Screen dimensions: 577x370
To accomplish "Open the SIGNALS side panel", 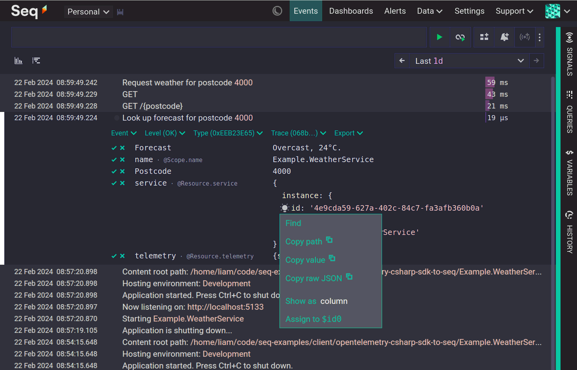I will (569, 54).
